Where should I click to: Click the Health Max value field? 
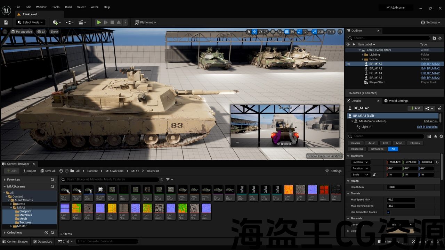point(400,187)
